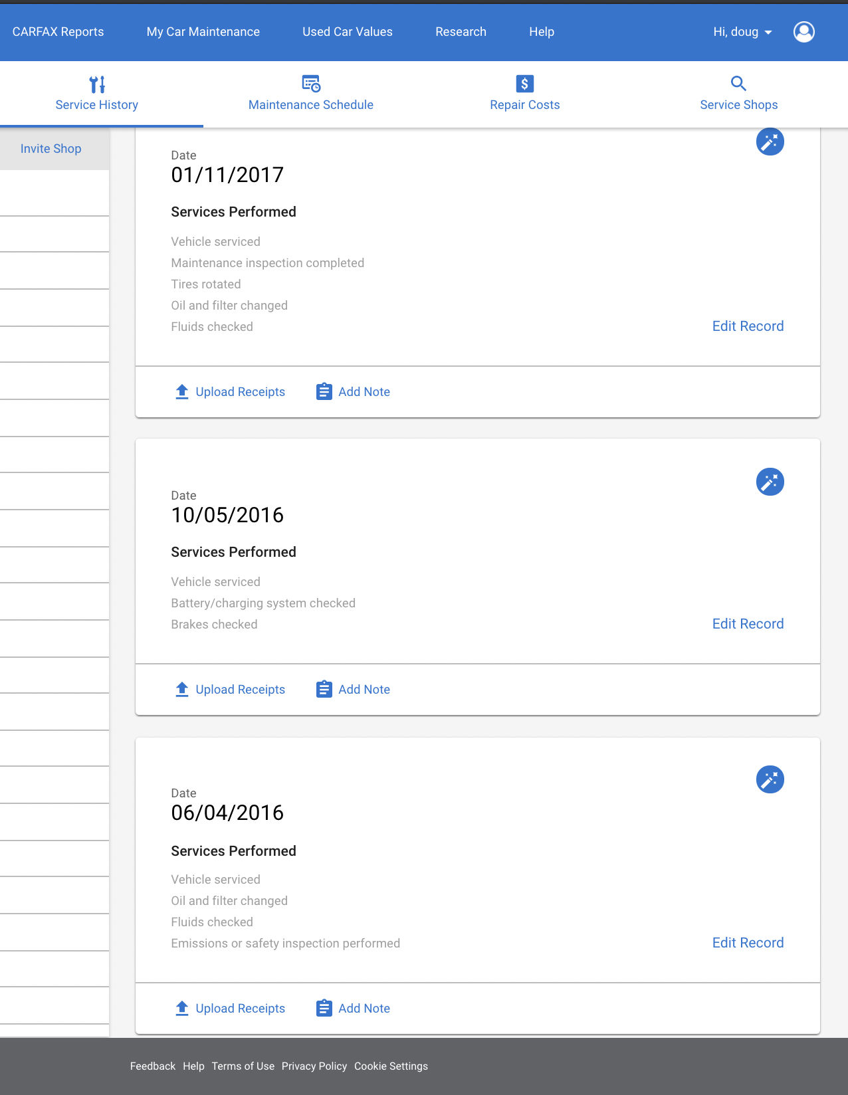This screenshot has width=848, height=1095.
Task: Click the Service History wrench icon
Action: pos(97,84)
